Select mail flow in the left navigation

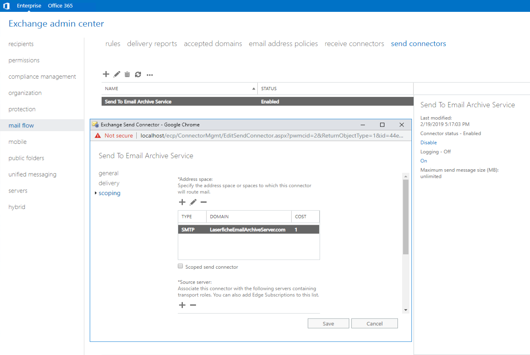[21, 125]
